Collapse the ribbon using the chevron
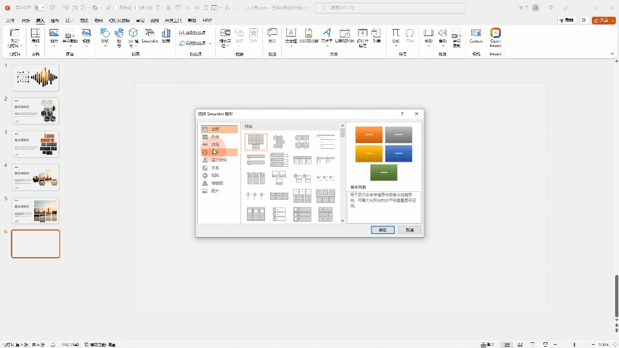Image resolution: width=619 pixels, height=348 pixels. tap(612, 53)
